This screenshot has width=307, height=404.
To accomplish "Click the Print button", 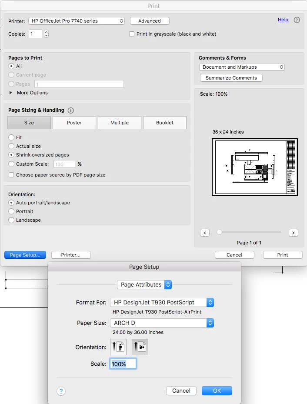I will click(283, 255).
